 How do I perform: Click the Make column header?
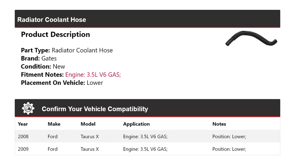pos(54,124)
